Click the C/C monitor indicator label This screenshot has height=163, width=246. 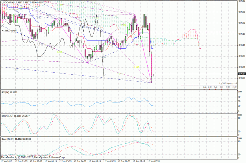(x=235, y=87)
